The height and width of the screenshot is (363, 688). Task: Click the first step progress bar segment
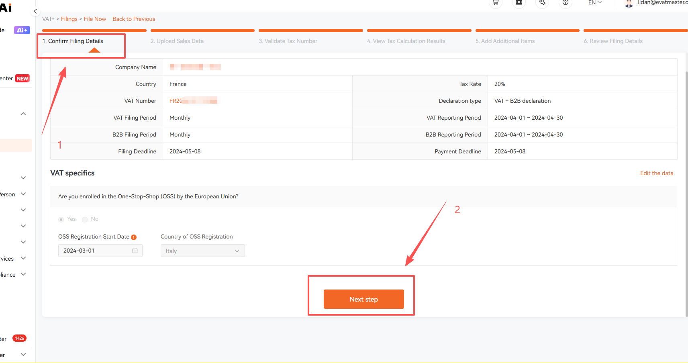94,31
